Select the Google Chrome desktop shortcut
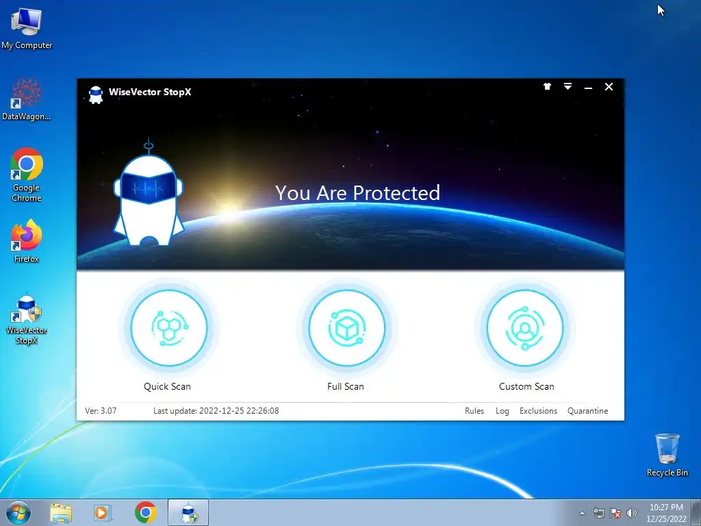Screen dimensions: 701x526 (27, 175)
